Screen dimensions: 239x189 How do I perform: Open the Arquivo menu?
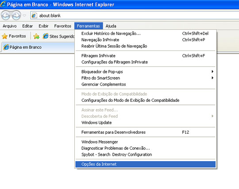(9, 26)
